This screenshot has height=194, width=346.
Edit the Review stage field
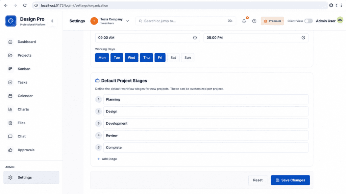[x=206, y=135]
